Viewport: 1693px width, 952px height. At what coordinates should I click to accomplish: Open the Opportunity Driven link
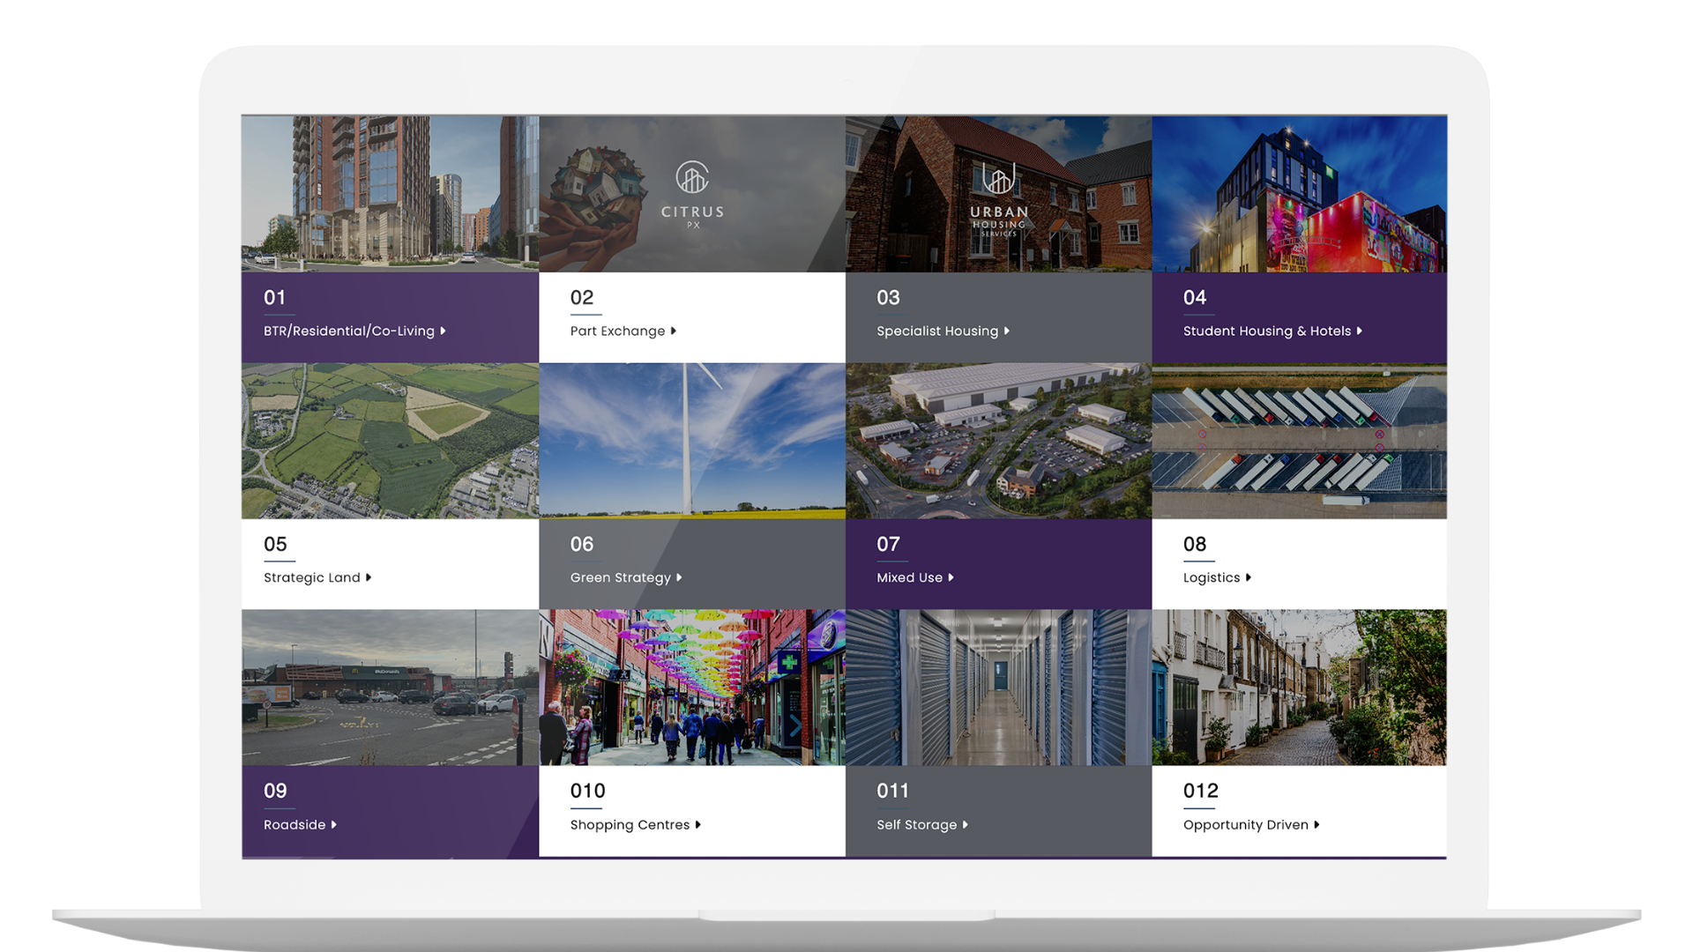click(x=1245, y=825)
